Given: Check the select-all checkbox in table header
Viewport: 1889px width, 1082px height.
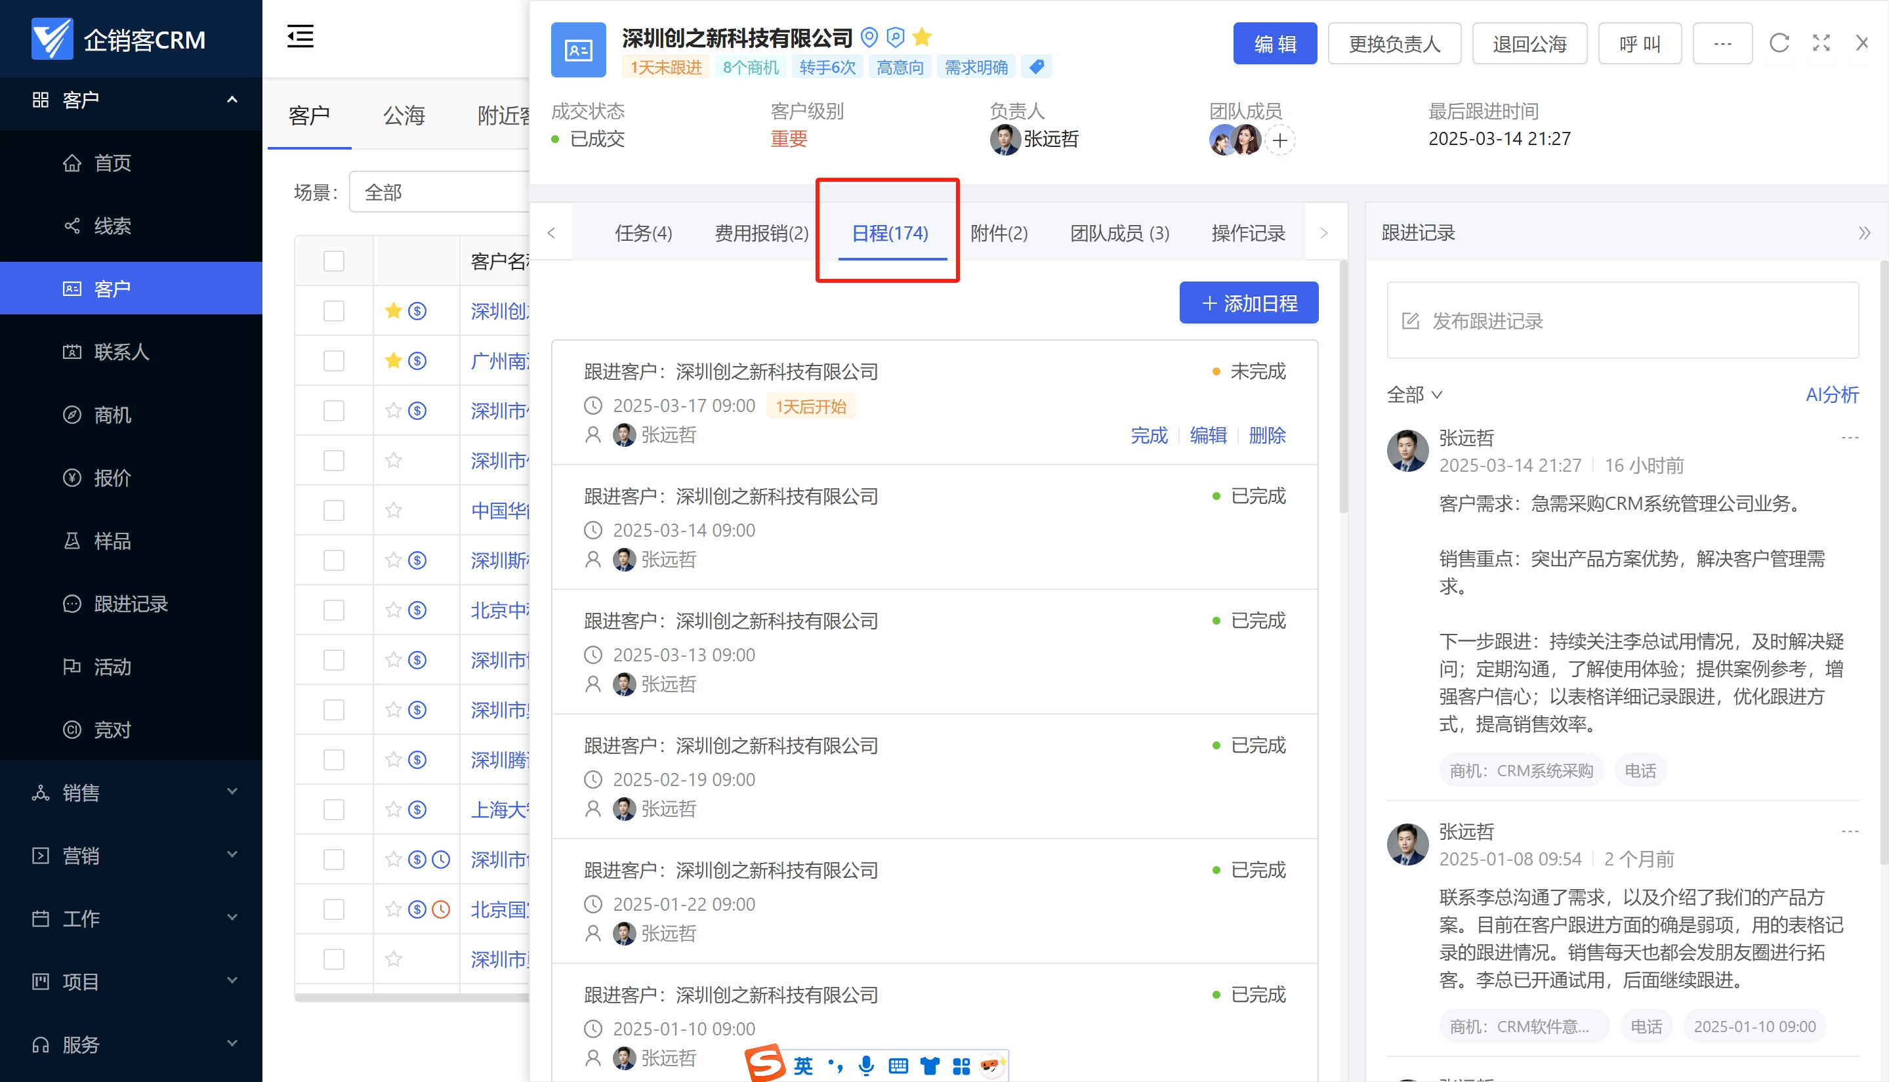Looking at the screenshot, I should (334, 262).
